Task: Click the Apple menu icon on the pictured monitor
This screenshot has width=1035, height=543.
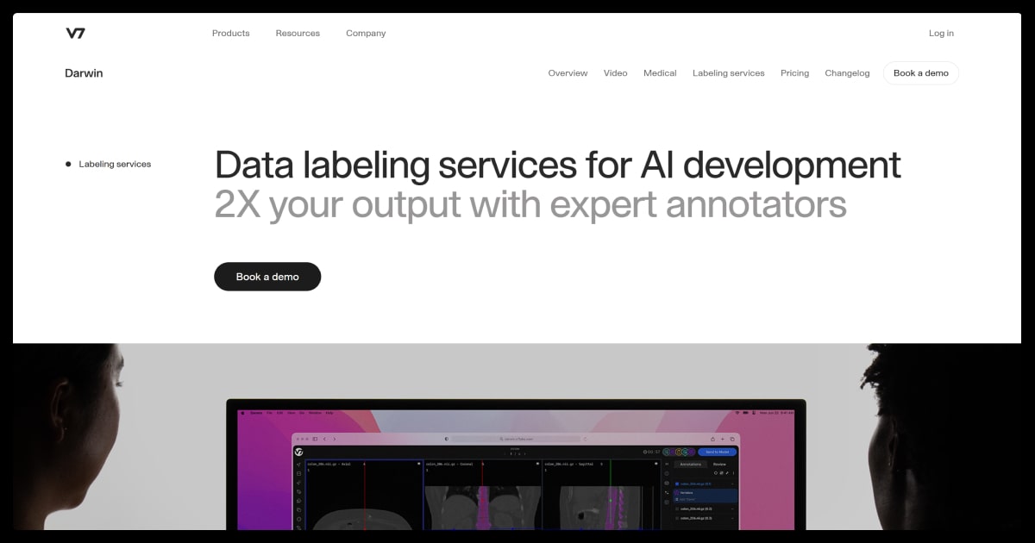Action: [x=243, y=413]
